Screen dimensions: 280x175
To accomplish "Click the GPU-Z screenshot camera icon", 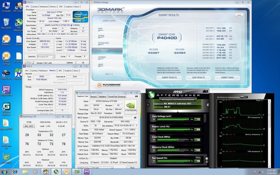I will point(136,97).
